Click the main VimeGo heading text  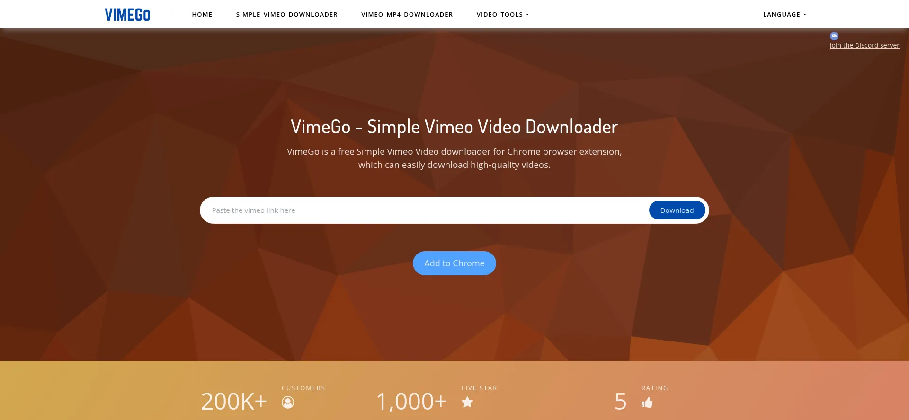pyautogui.click(x=454, y=127)
